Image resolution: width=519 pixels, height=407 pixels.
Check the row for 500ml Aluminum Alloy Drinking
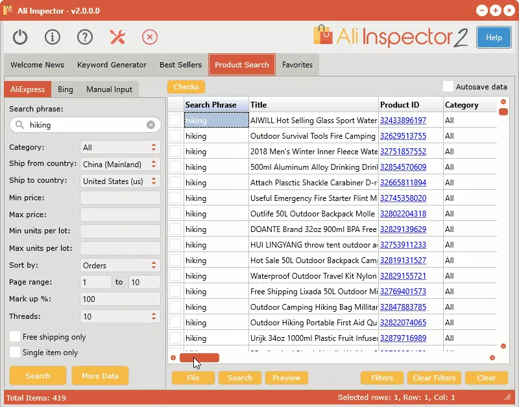[175, 167]
